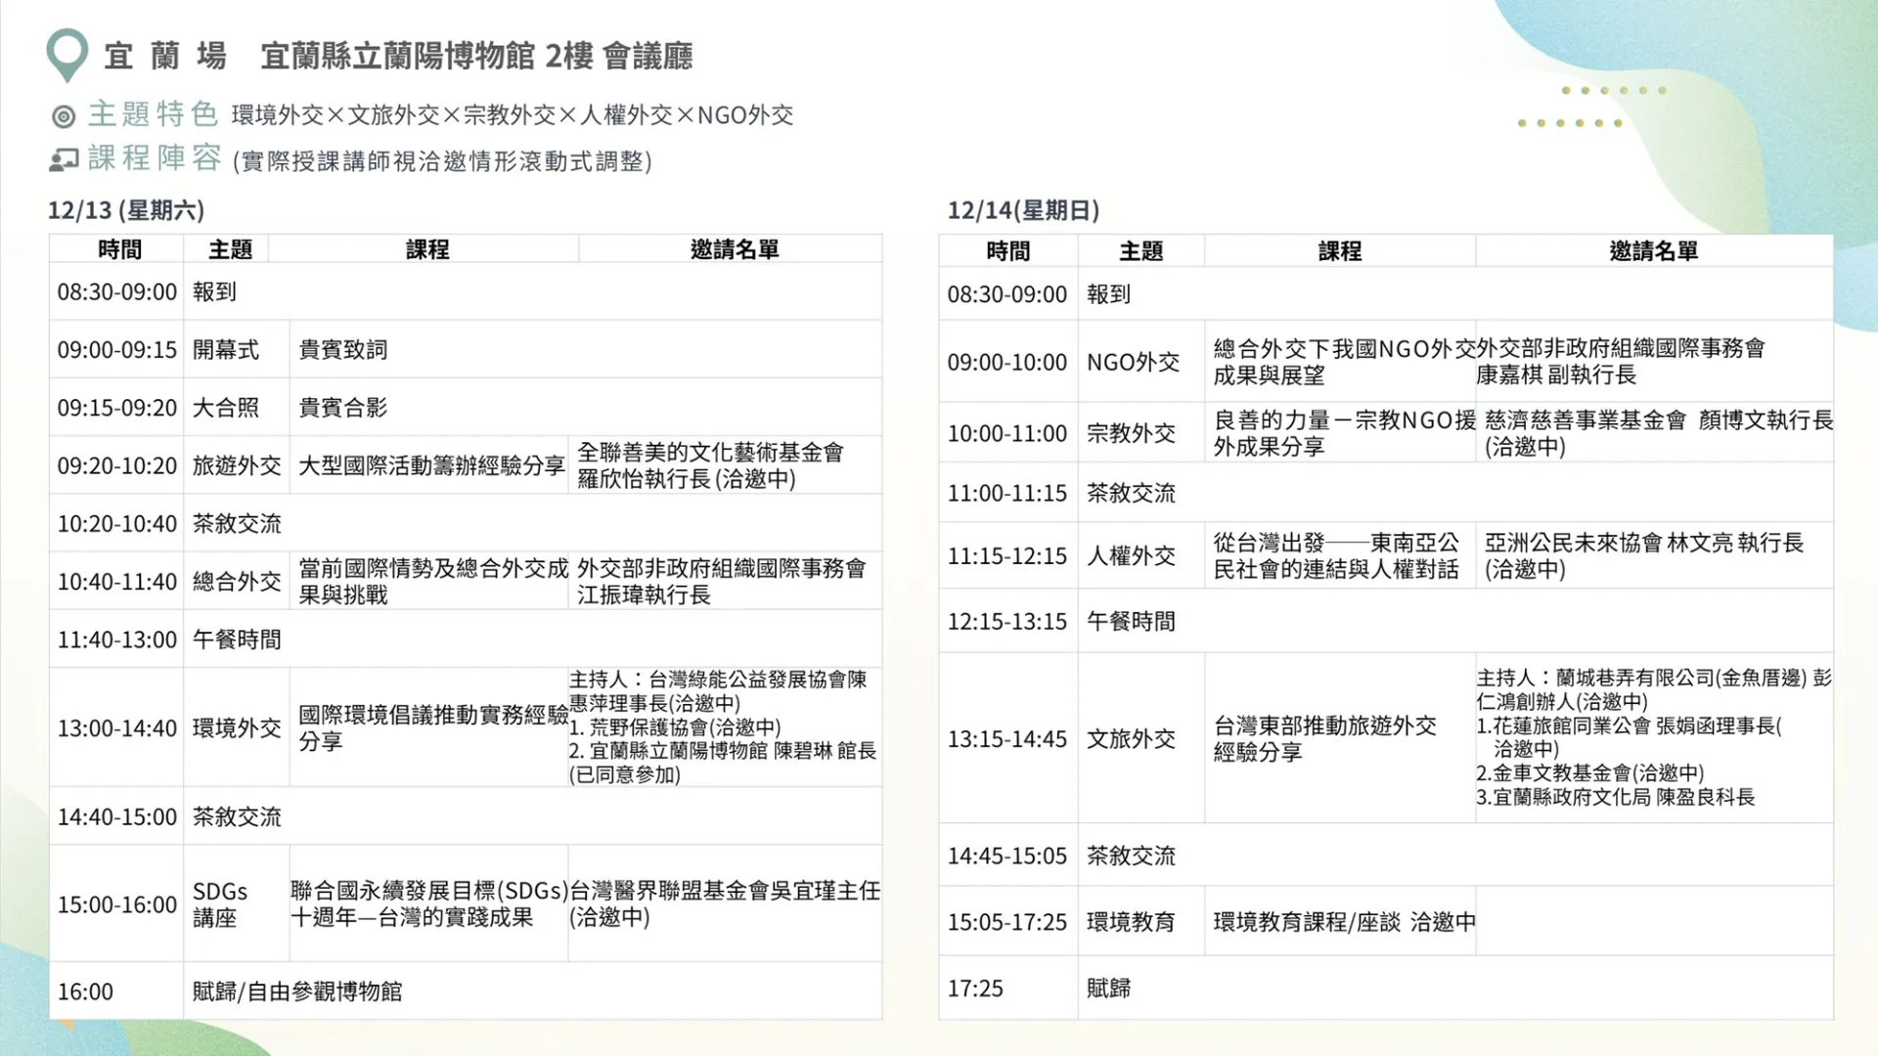Switch to the 12/14(星期日) schedule
This screenshot has width=1878, height=1056.
[x=1023, y=209]
